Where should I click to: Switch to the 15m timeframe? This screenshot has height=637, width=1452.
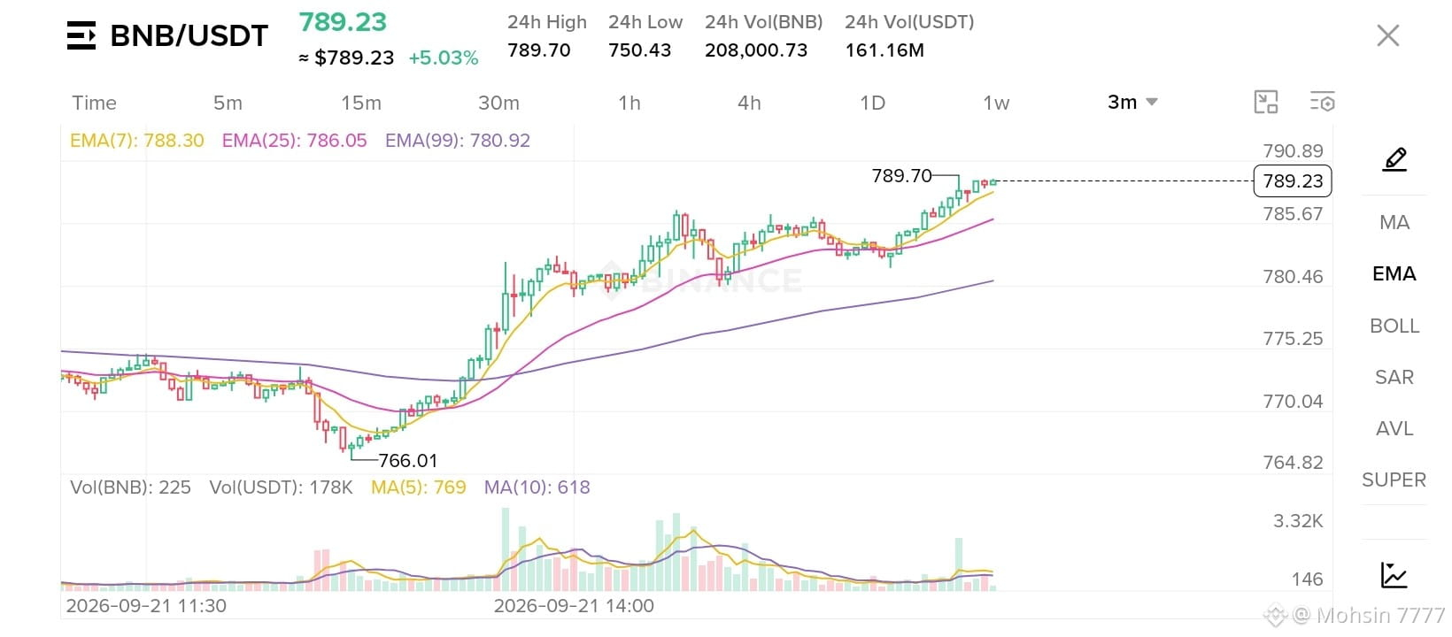[361, 103]
